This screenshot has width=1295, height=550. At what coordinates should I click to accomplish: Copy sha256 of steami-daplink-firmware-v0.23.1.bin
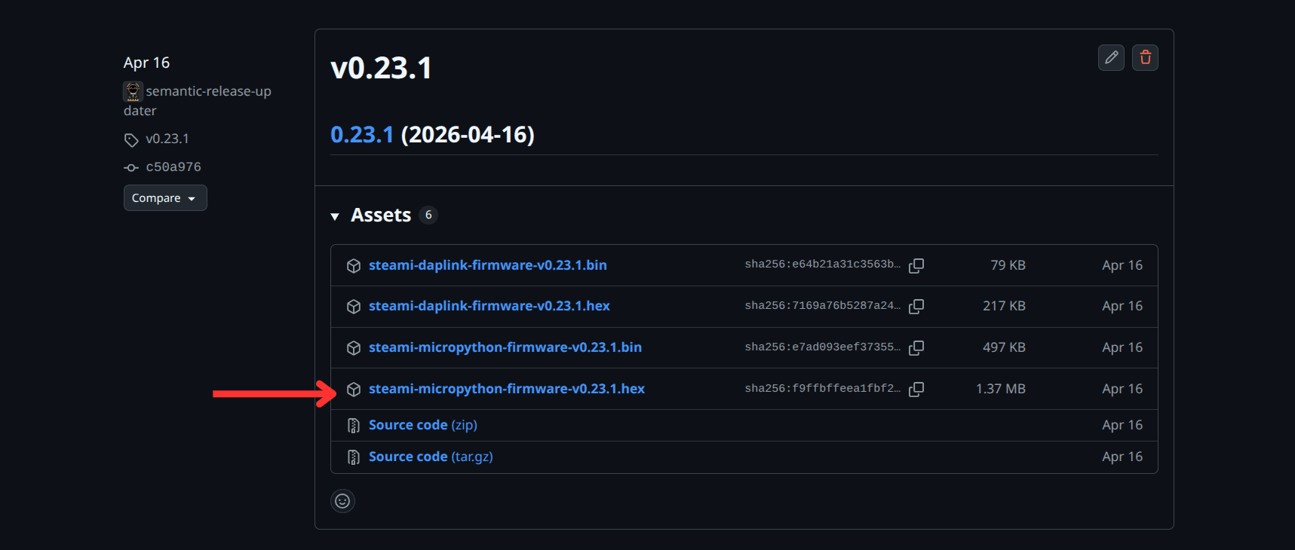(x=916, y=265)
